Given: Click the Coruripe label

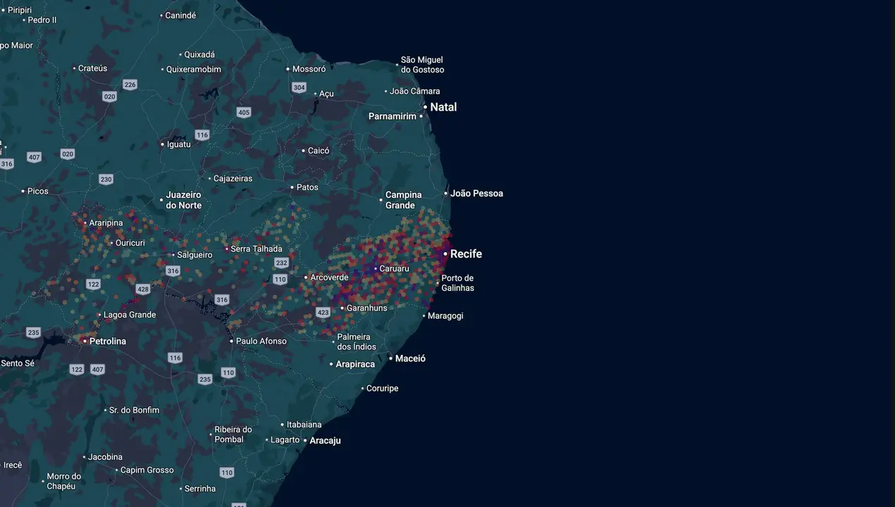Looking at the screenshot, I should click(382, 388).
